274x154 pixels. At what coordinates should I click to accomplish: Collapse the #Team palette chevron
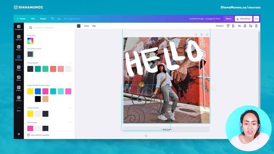[x=70, y=63]
